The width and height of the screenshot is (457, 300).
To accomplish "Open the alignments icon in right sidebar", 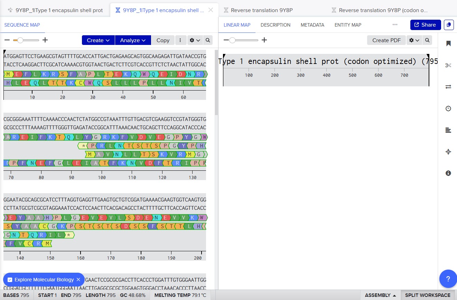I will 448,130.
